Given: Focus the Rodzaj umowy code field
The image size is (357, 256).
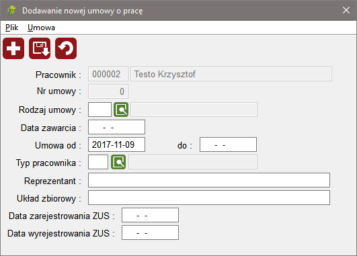Looking at the screenshot, I should [x=100, y=110].
